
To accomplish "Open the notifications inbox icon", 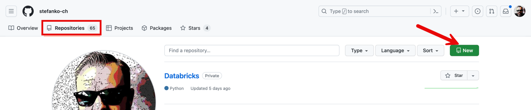I will coord(506,11).
